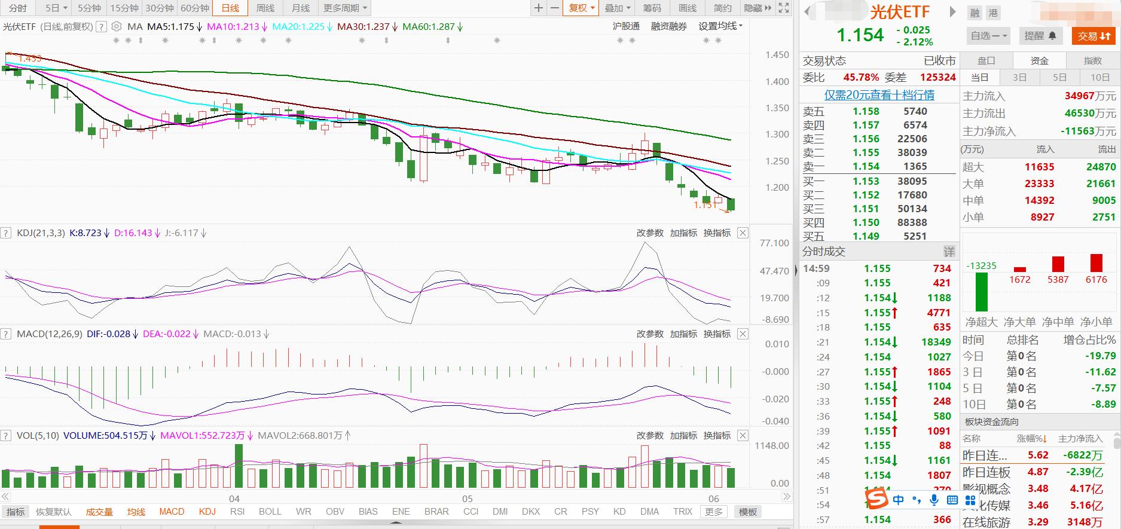The height and width of the screenshot is (529, 1121).
Task: Switch to 周线 period tab
Action: [x=265, y=8]
